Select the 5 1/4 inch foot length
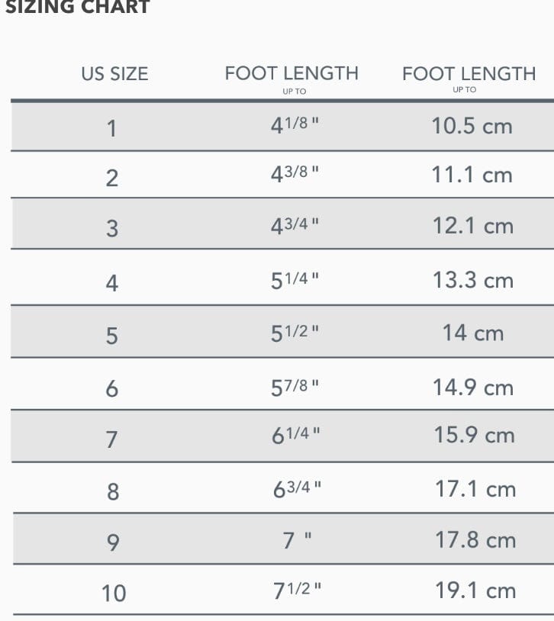 [295, 280]
